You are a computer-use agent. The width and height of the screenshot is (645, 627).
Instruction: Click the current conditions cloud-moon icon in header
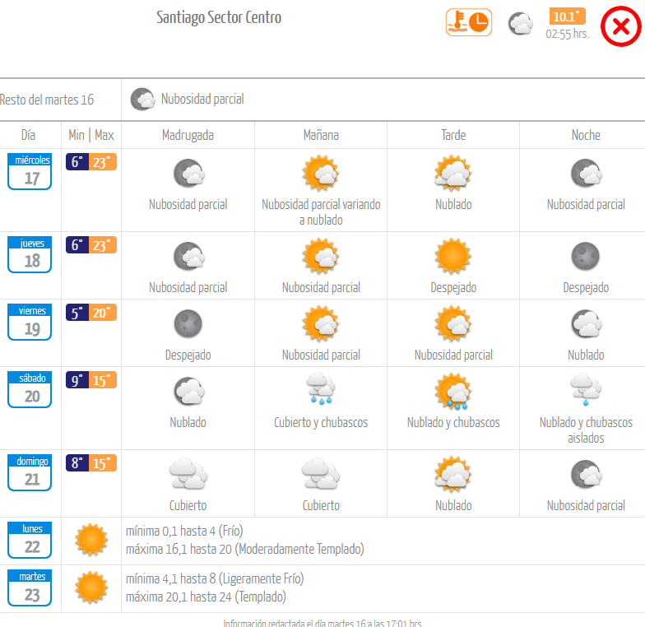tap(520, 23)
